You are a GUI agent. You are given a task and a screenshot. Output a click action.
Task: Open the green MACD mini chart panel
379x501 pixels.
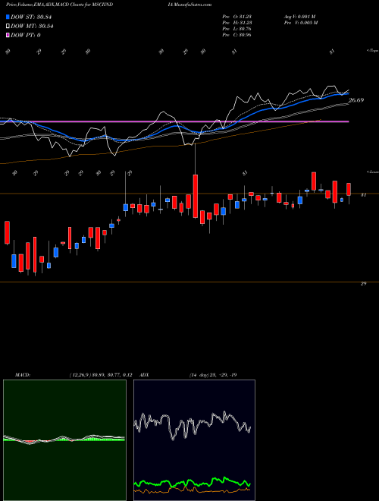click(64, 440)
